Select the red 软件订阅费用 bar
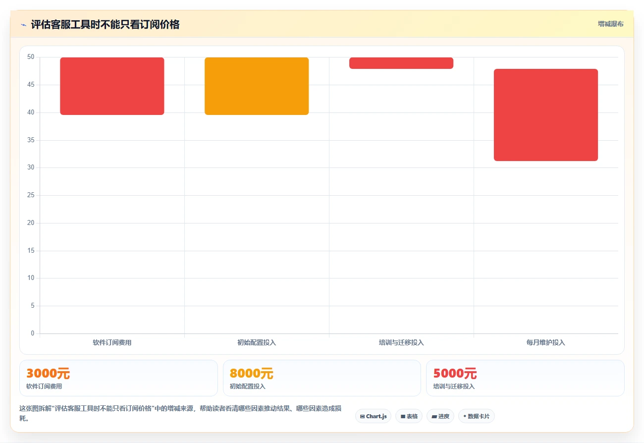 click(112, 86)
